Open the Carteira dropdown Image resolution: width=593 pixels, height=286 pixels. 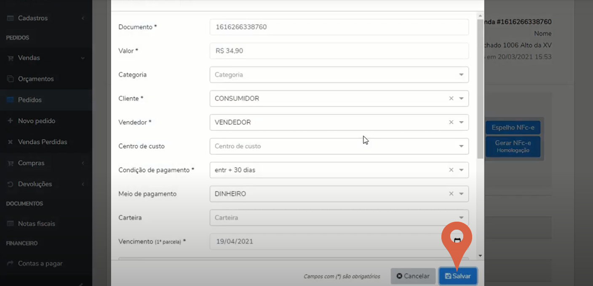point(339,217)
